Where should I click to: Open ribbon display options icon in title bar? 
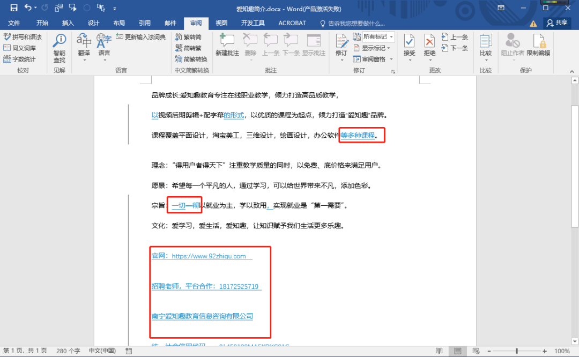501,8
